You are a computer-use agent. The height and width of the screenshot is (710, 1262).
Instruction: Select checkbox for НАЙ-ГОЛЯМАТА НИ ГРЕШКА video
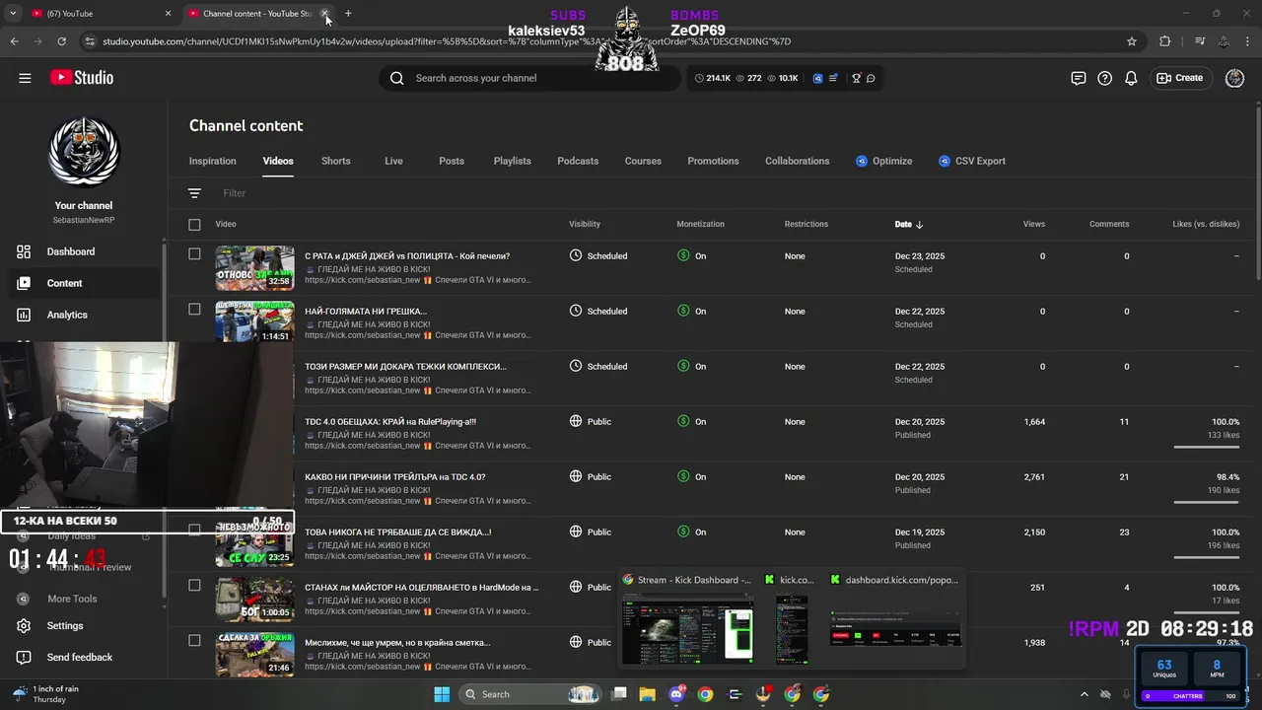(194, 309)
